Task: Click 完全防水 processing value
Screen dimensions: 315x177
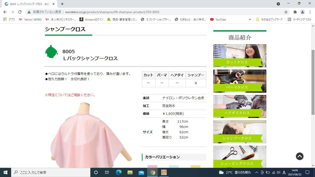Action: pyautogui.click(x=169, y=106)
